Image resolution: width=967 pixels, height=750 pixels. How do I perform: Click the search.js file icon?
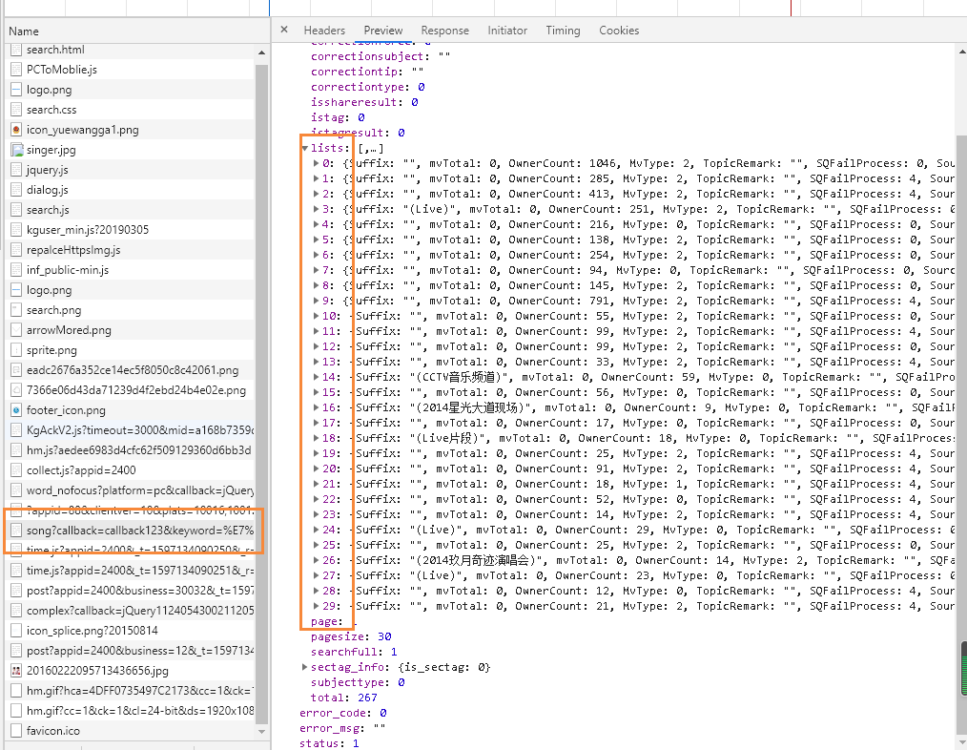[16, 210]
